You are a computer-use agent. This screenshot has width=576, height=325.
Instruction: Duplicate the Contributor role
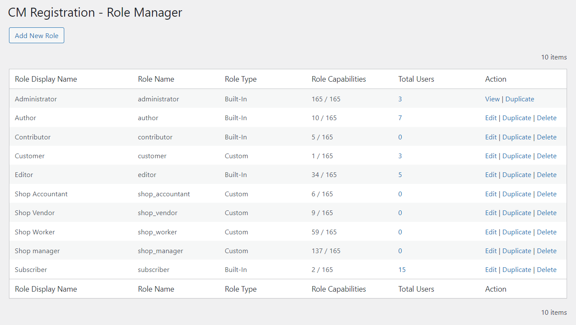pyautogui.click(x=516, y=137)
